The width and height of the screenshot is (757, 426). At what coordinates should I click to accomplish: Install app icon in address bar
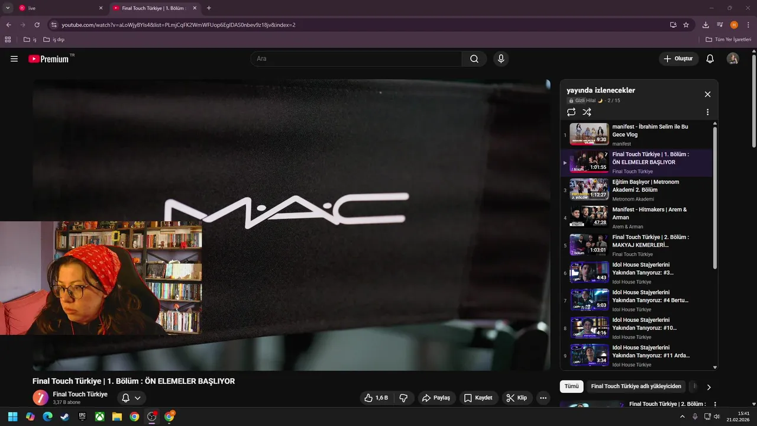coord(673,25)
